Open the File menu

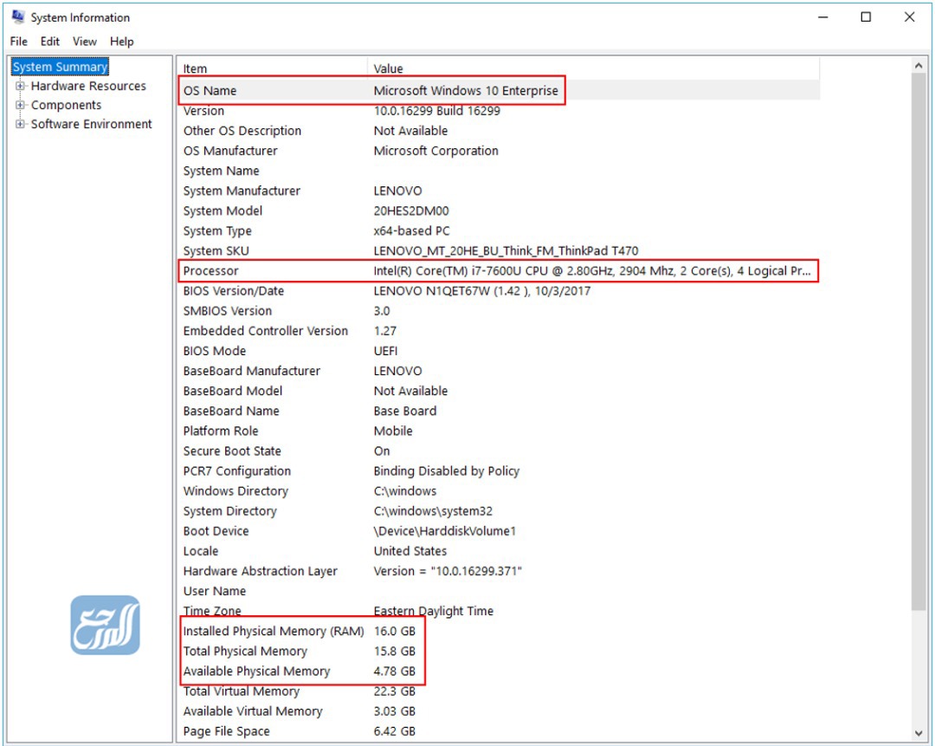tap(20, 41)
